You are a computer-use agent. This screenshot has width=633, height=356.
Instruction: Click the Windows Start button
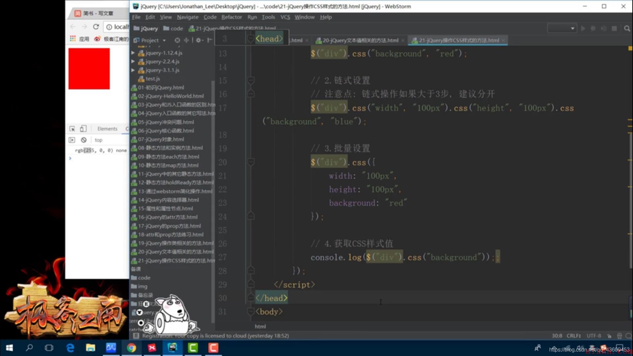10,348
